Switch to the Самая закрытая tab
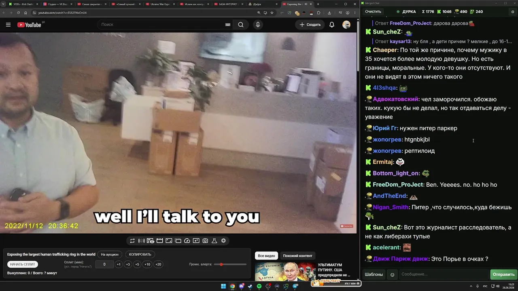The width and height of the screenshot is (518, 291). (x=92, y=4)
